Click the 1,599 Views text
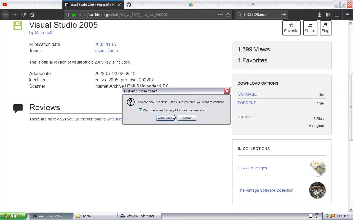The image size is (353, 220). coord(254,50)
